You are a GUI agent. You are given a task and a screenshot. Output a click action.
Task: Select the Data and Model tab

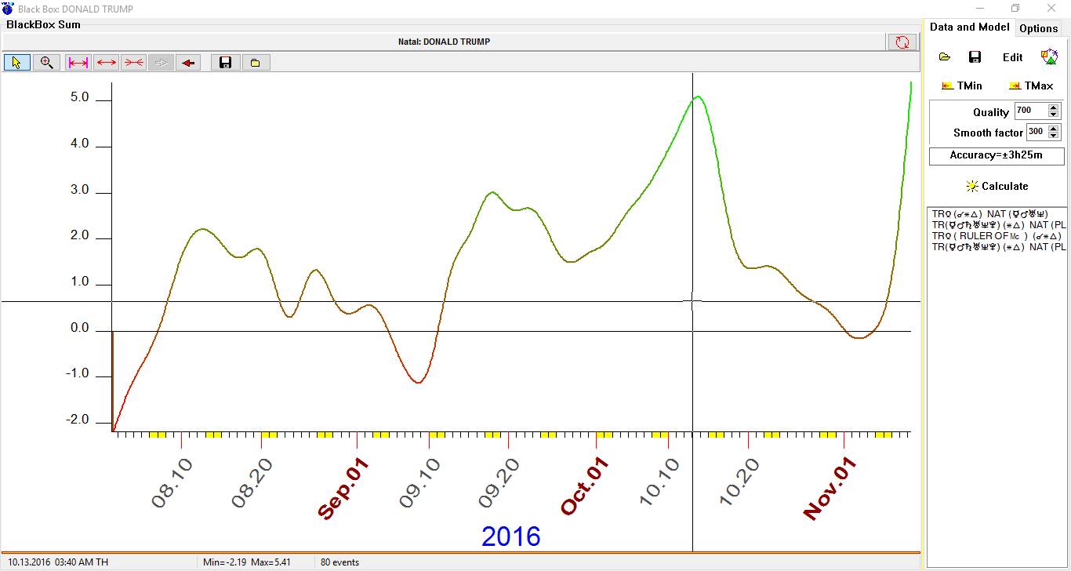[969, 27]
